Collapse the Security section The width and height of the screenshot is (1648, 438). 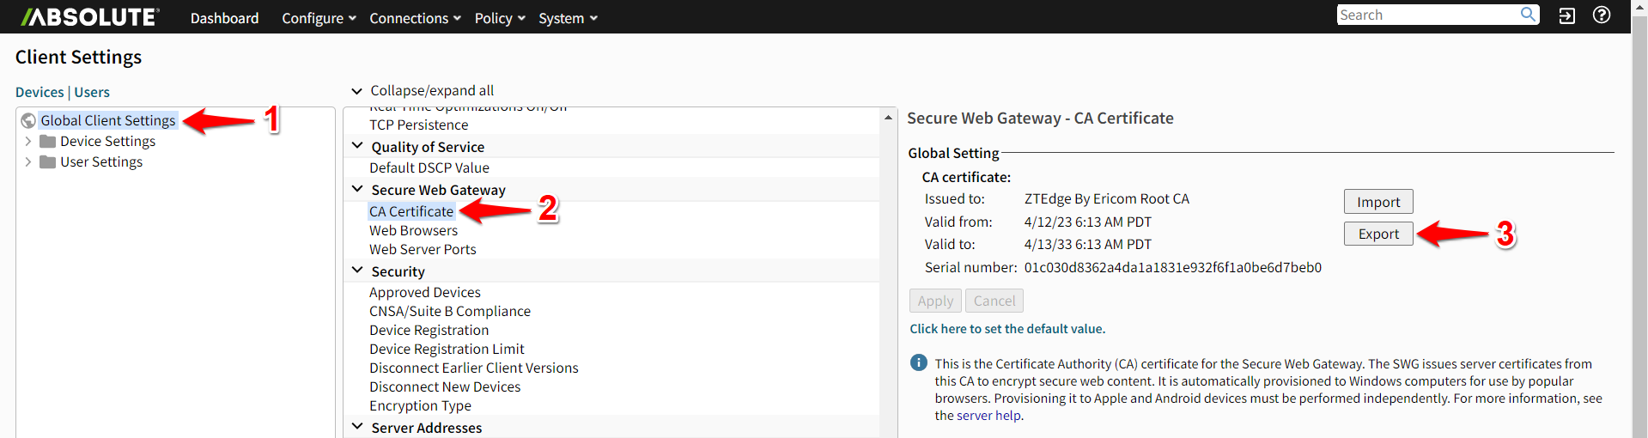click(357, 271)
